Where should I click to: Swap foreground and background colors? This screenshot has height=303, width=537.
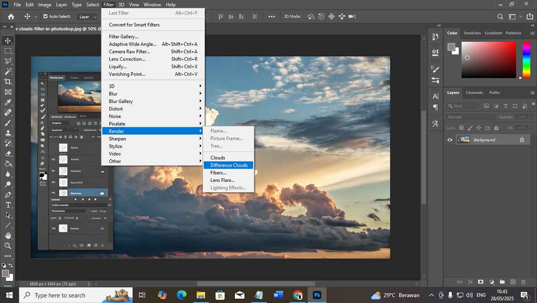pos(11,265)
